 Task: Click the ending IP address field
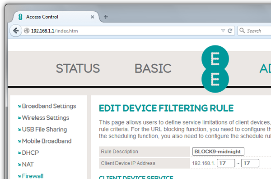[x=250, y=163]
